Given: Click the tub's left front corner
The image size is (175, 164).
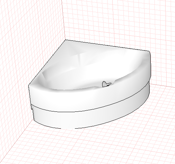Looking at the screenshot, I should (x=29, y=85).
